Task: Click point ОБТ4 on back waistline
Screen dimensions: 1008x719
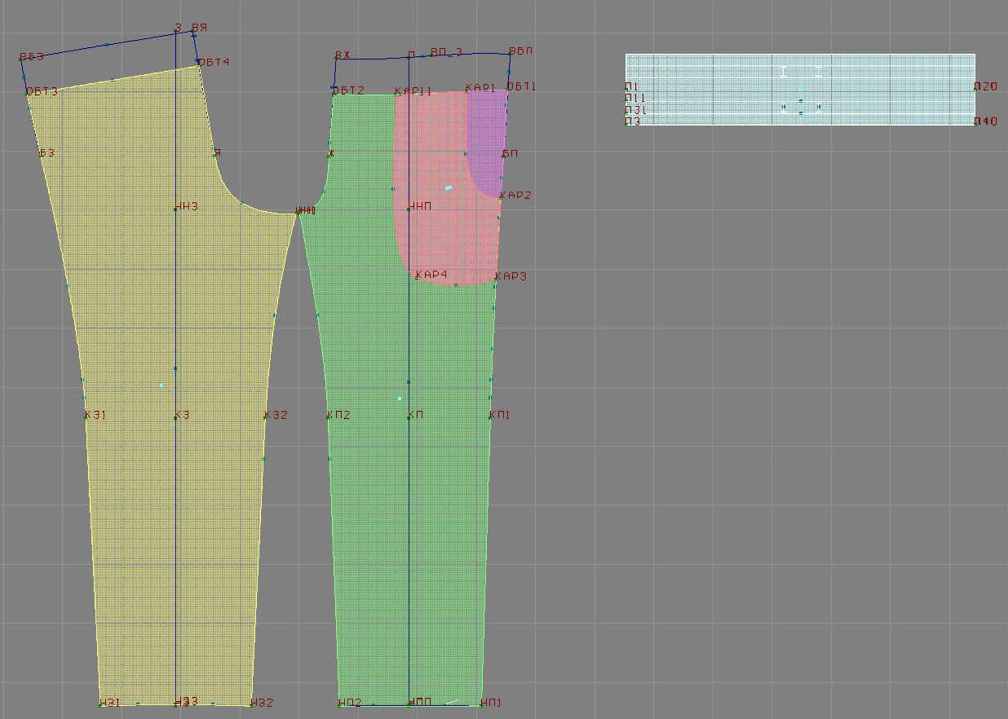Action: click(199, 63)
